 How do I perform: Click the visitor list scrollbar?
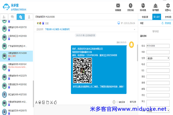coord(33,94)
